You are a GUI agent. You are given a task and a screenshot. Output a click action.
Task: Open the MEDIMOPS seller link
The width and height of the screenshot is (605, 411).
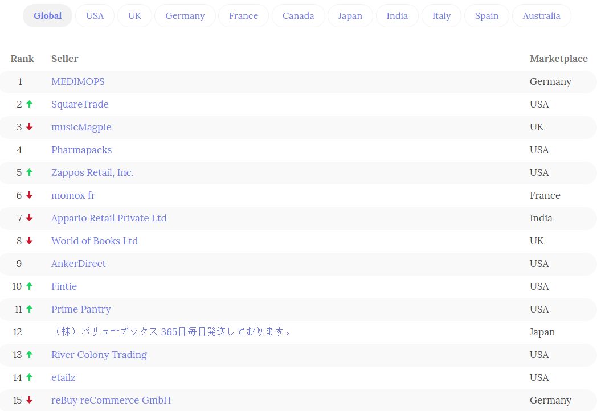pos(78,82)
